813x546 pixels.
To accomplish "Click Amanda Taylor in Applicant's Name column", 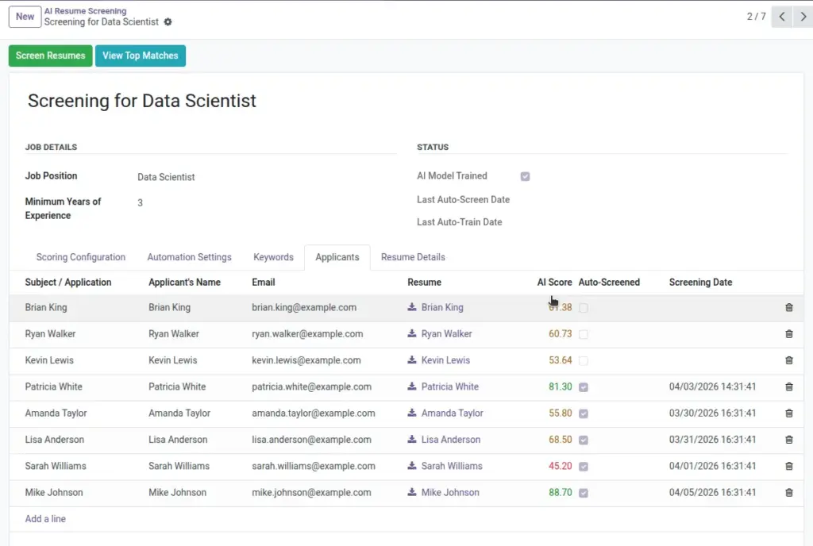I will [x=179, y=413].
